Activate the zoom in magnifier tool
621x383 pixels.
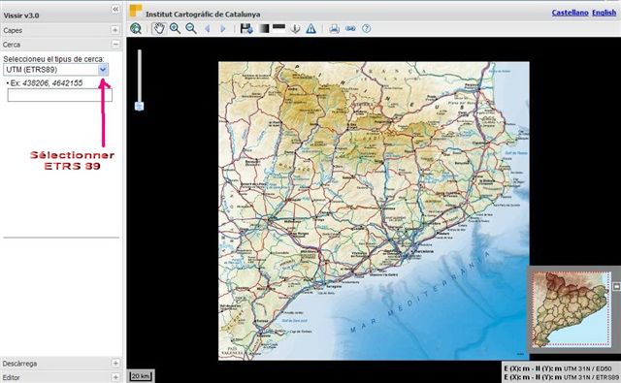point(175,28)
